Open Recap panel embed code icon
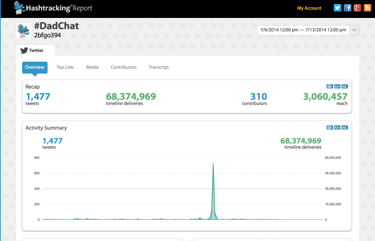This screenshot has height=241, width=375. (x=337, y=86)
